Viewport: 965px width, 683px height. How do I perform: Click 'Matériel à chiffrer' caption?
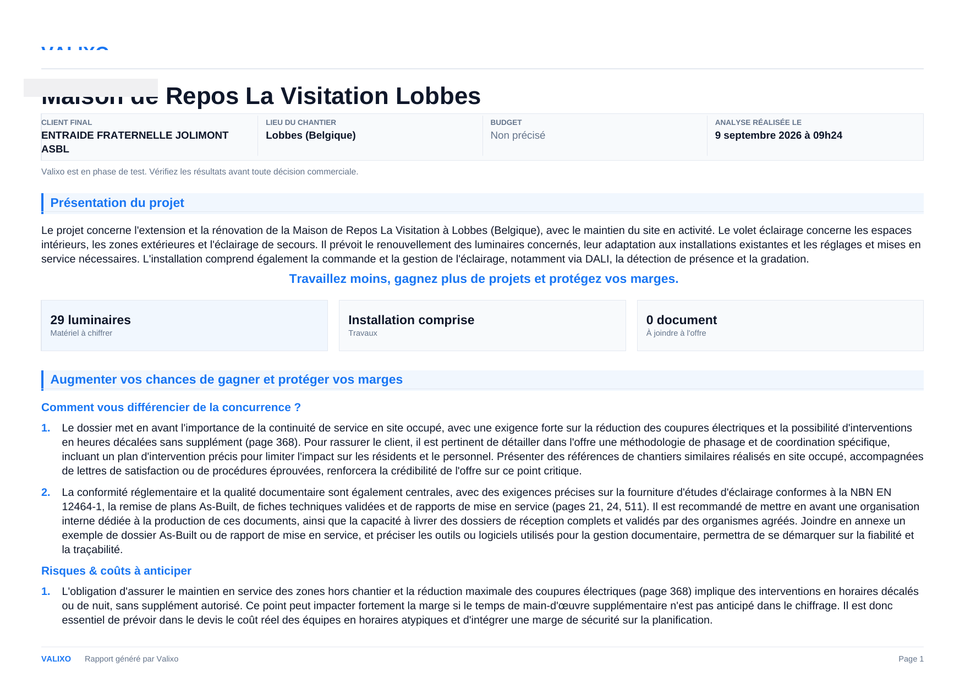(x=81, y=333)
